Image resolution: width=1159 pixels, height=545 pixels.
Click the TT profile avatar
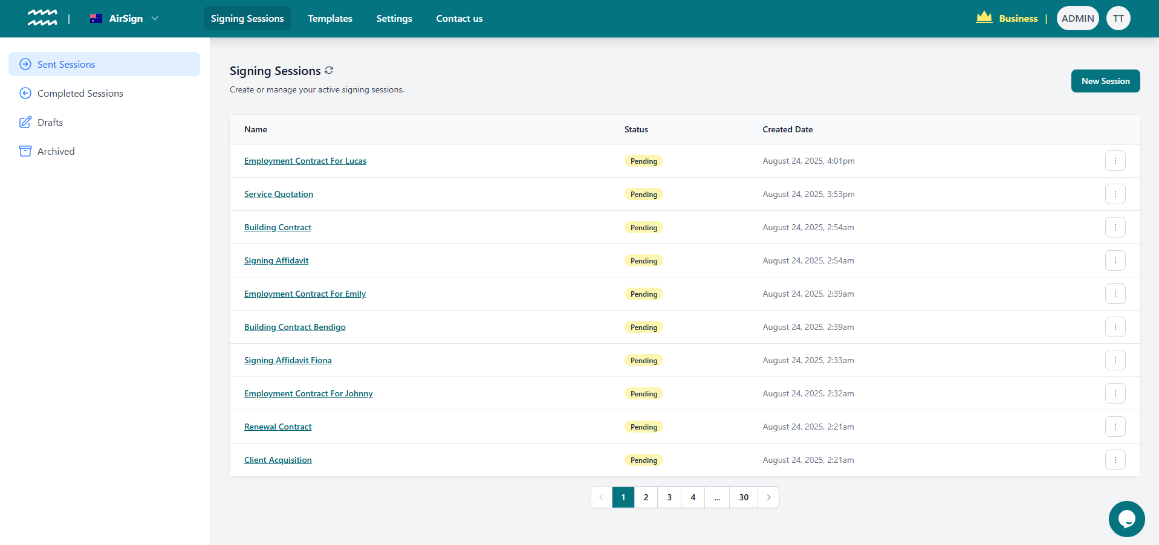(x=1118, y=18)
